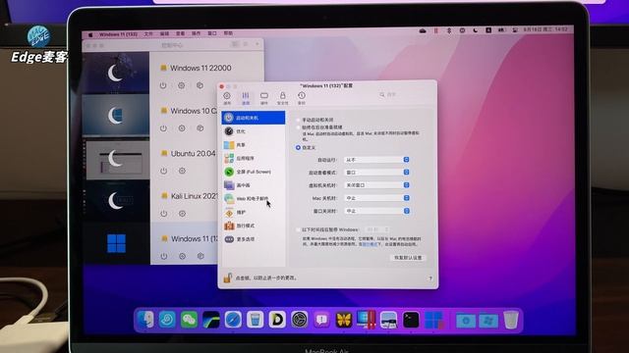Select the Windows 11 logo thumbnail

[x=117, y=244]
